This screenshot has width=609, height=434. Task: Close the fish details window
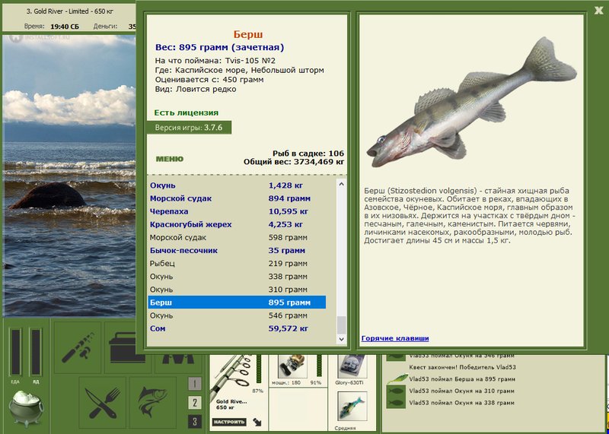click(x=598, y=11)
